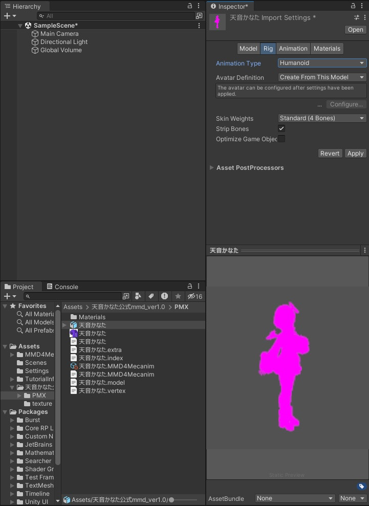This screenshot has width=369, height=506.
Task: Collapse Favorites foldout
Action: (x=5, y=305)
